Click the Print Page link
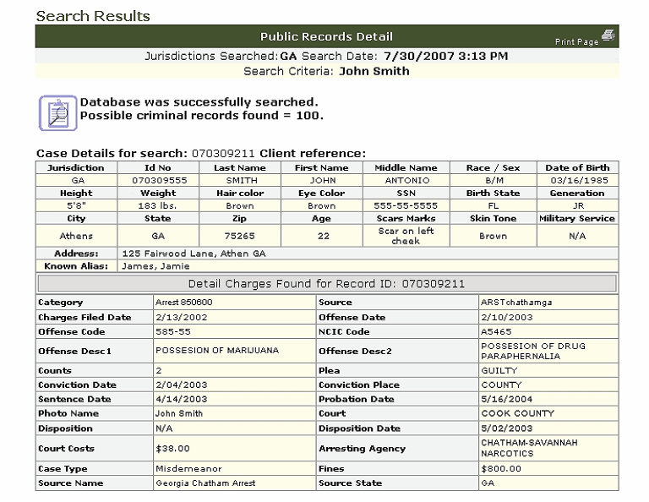 pyautogui.click(x=576, y=41)
